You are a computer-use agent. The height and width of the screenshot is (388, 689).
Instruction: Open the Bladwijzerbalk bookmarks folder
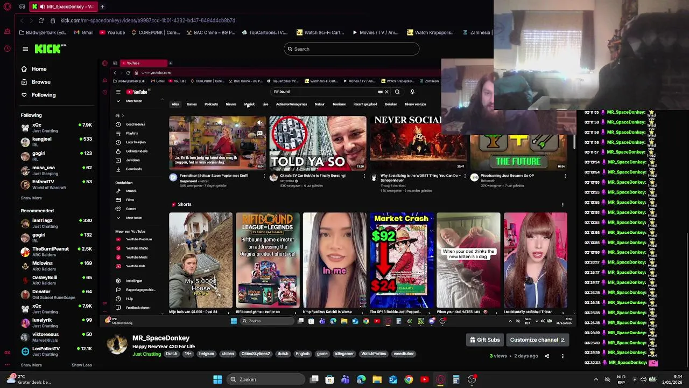click(43, 32)
